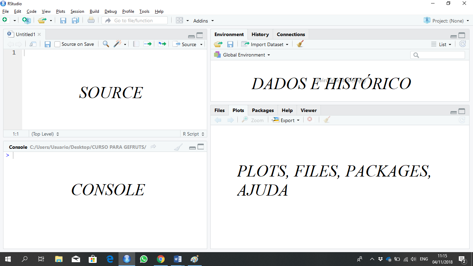
Task: Open the Global Environment dropdown
Action: (242, 55)
